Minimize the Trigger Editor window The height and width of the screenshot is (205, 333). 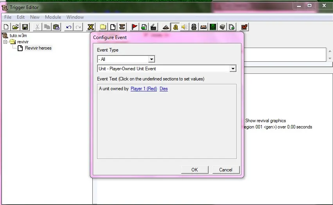[299, 6]
